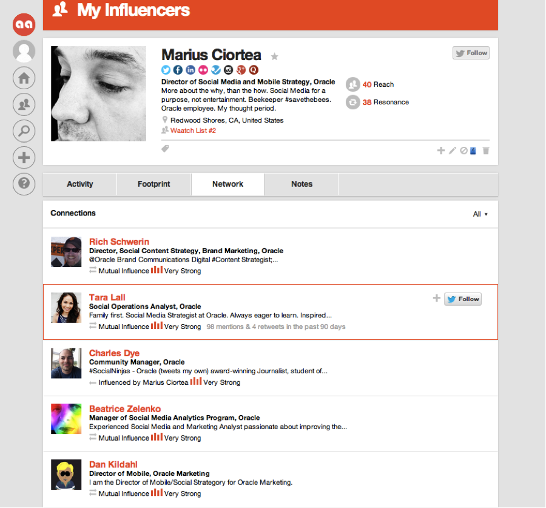Open Dan Kildahl's profile link

[113, 464]
